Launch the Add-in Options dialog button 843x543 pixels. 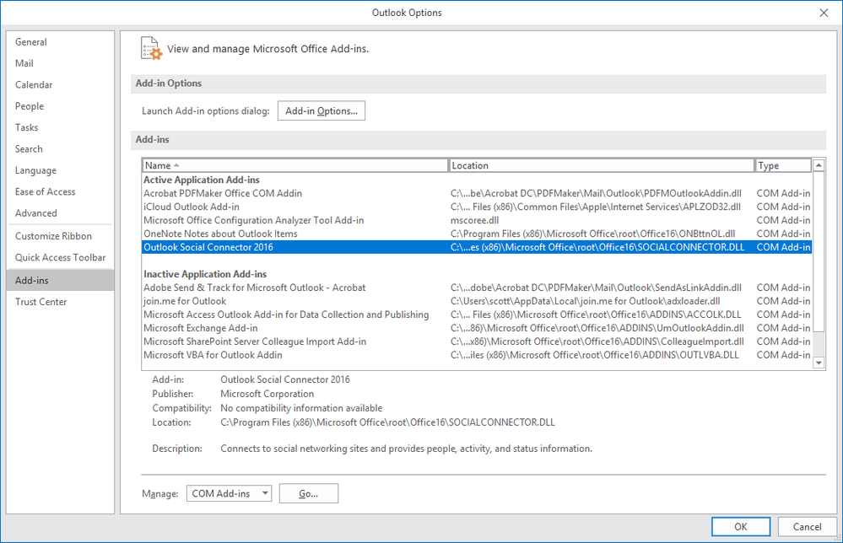coord(322,111)
